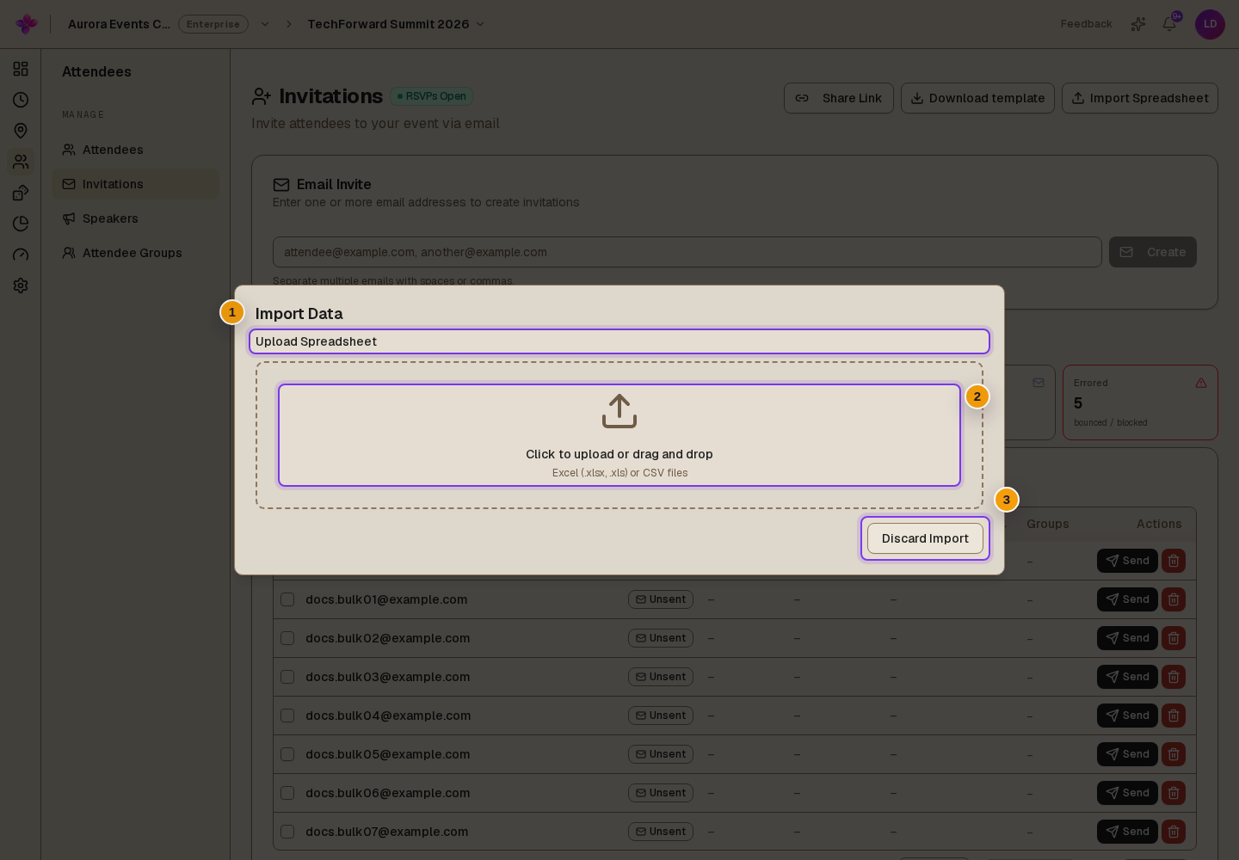Image resolution: width=1239 pixels, height=860 pixels.
Task: Open the puzzle integrations icon in sidebar
Action: 21,193
